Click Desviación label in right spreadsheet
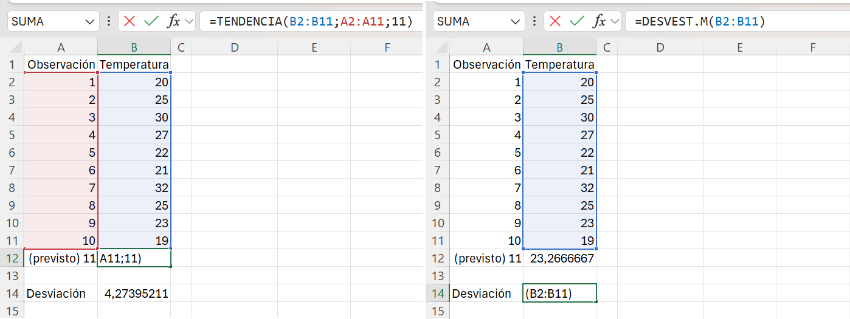This screenshot has height=319, width=850. click(x=486, y=293)
